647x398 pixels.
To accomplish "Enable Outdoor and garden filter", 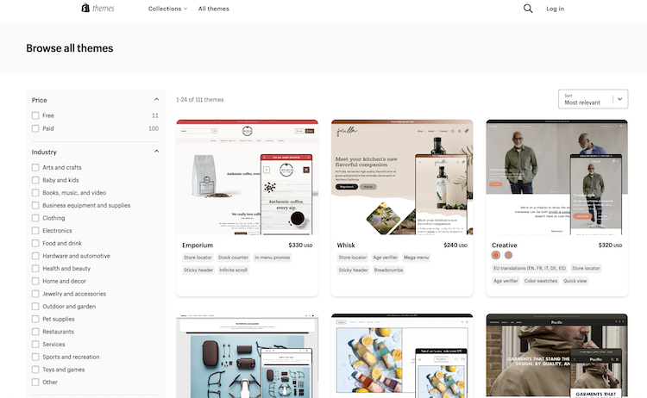I will point(35,307).
